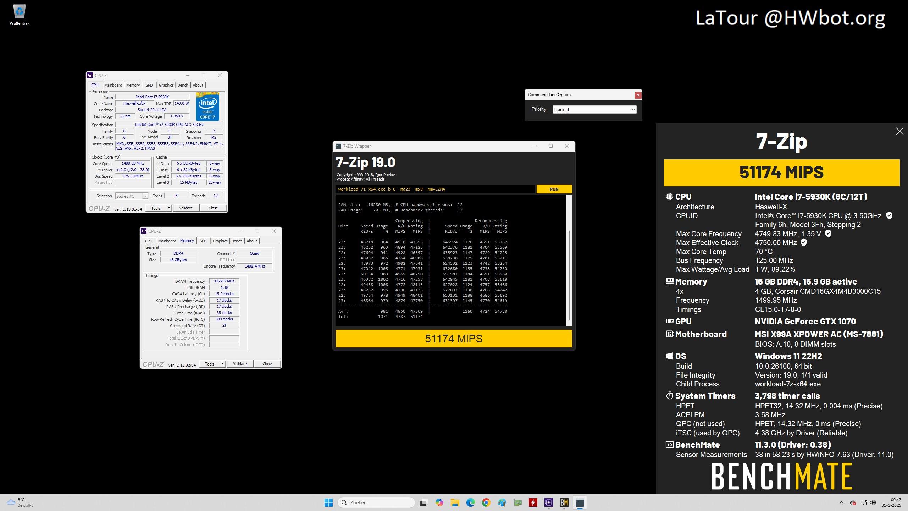Launch Copilot from the taskbar

[x=439, y=502]
